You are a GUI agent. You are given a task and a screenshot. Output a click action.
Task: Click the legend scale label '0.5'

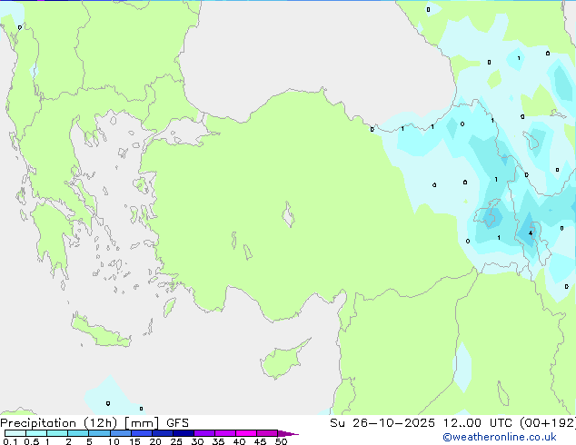tap(32, 441)
